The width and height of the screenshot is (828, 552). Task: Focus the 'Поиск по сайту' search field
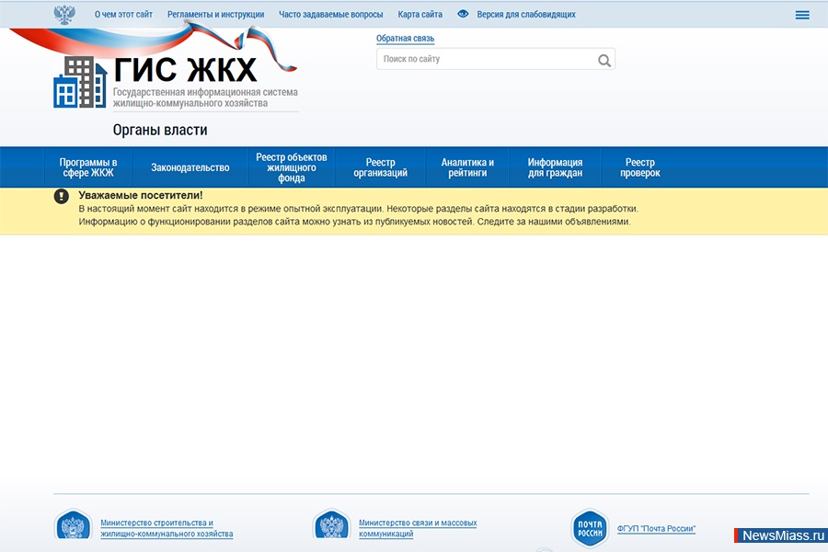coord(486,59)
